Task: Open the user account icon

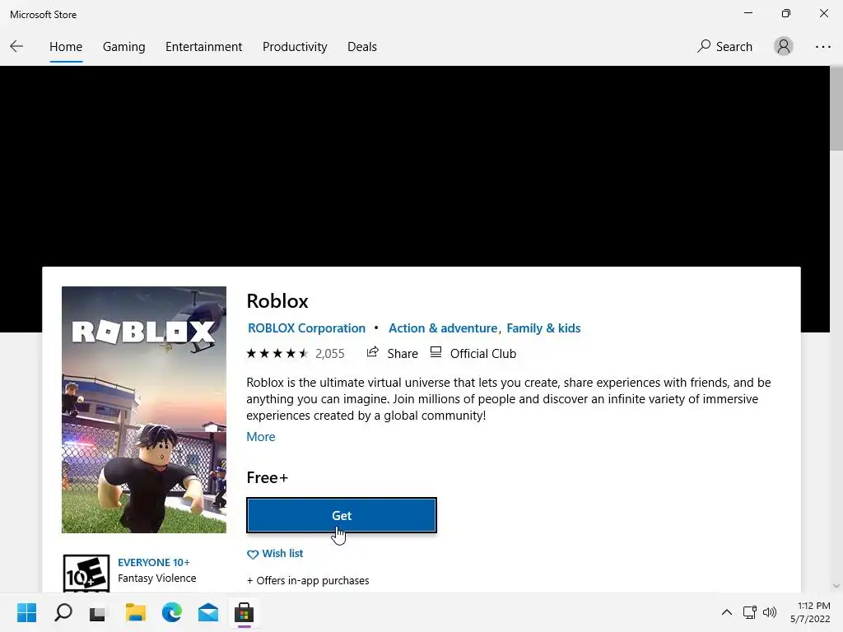Action: click(784, 46)
